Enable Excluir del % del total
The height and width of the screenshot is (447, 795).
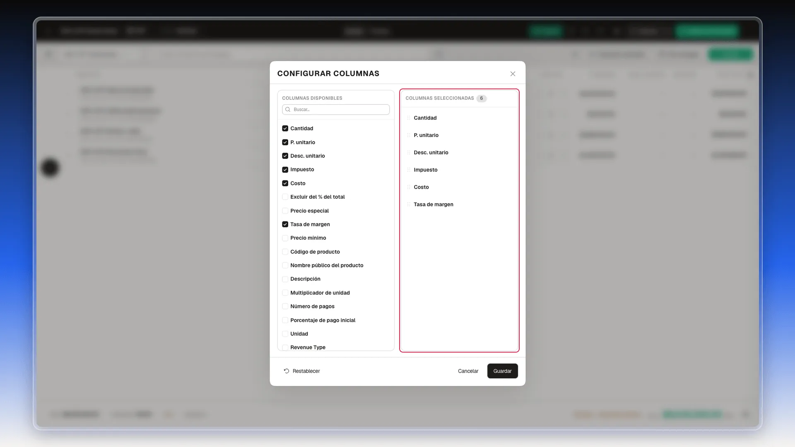point(285,197)
